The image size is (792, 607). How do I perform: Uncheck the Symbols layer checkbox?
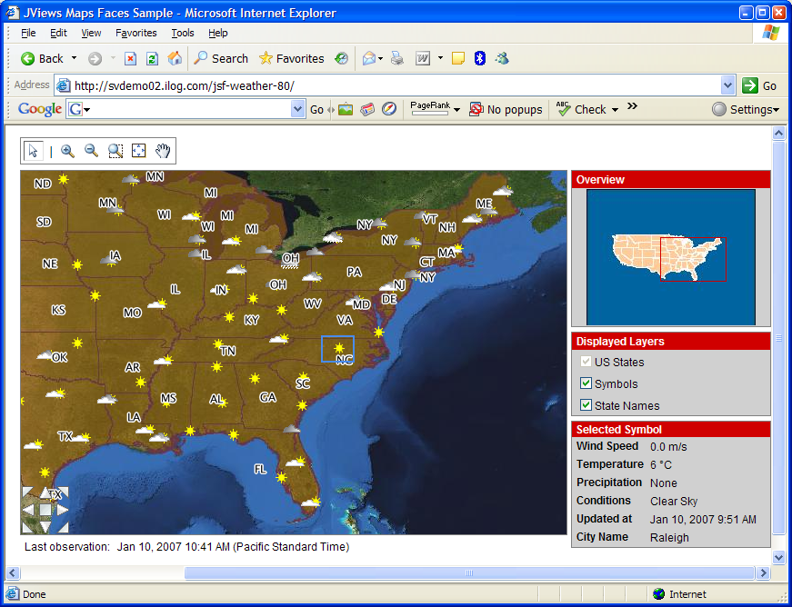pyautogui.click(x=586, y=383)
